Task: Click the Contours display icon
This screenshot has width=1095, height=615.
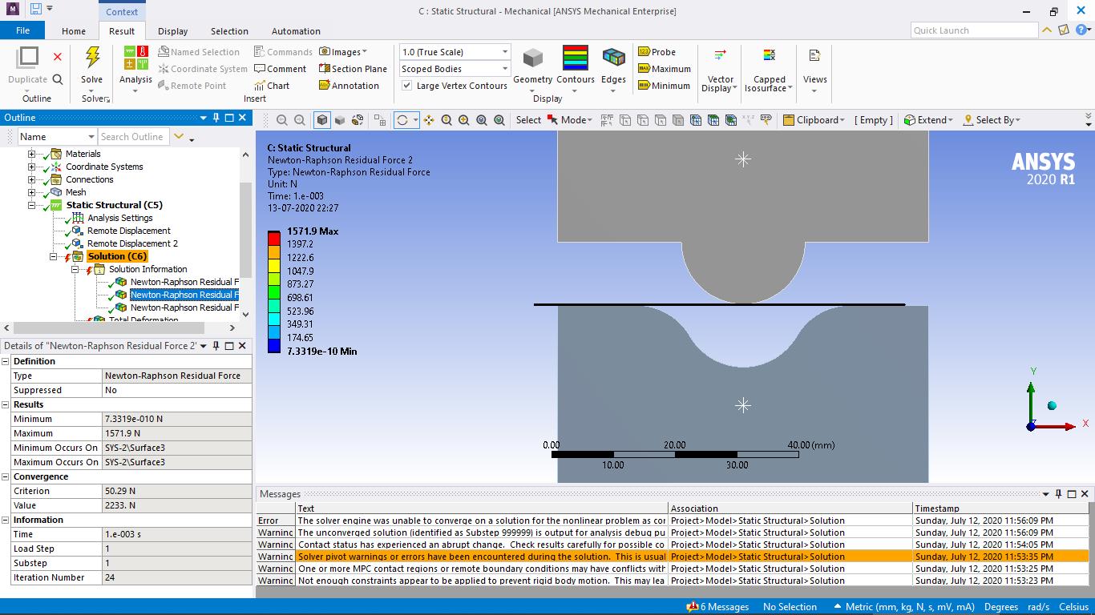Action: tap(576, 58)
